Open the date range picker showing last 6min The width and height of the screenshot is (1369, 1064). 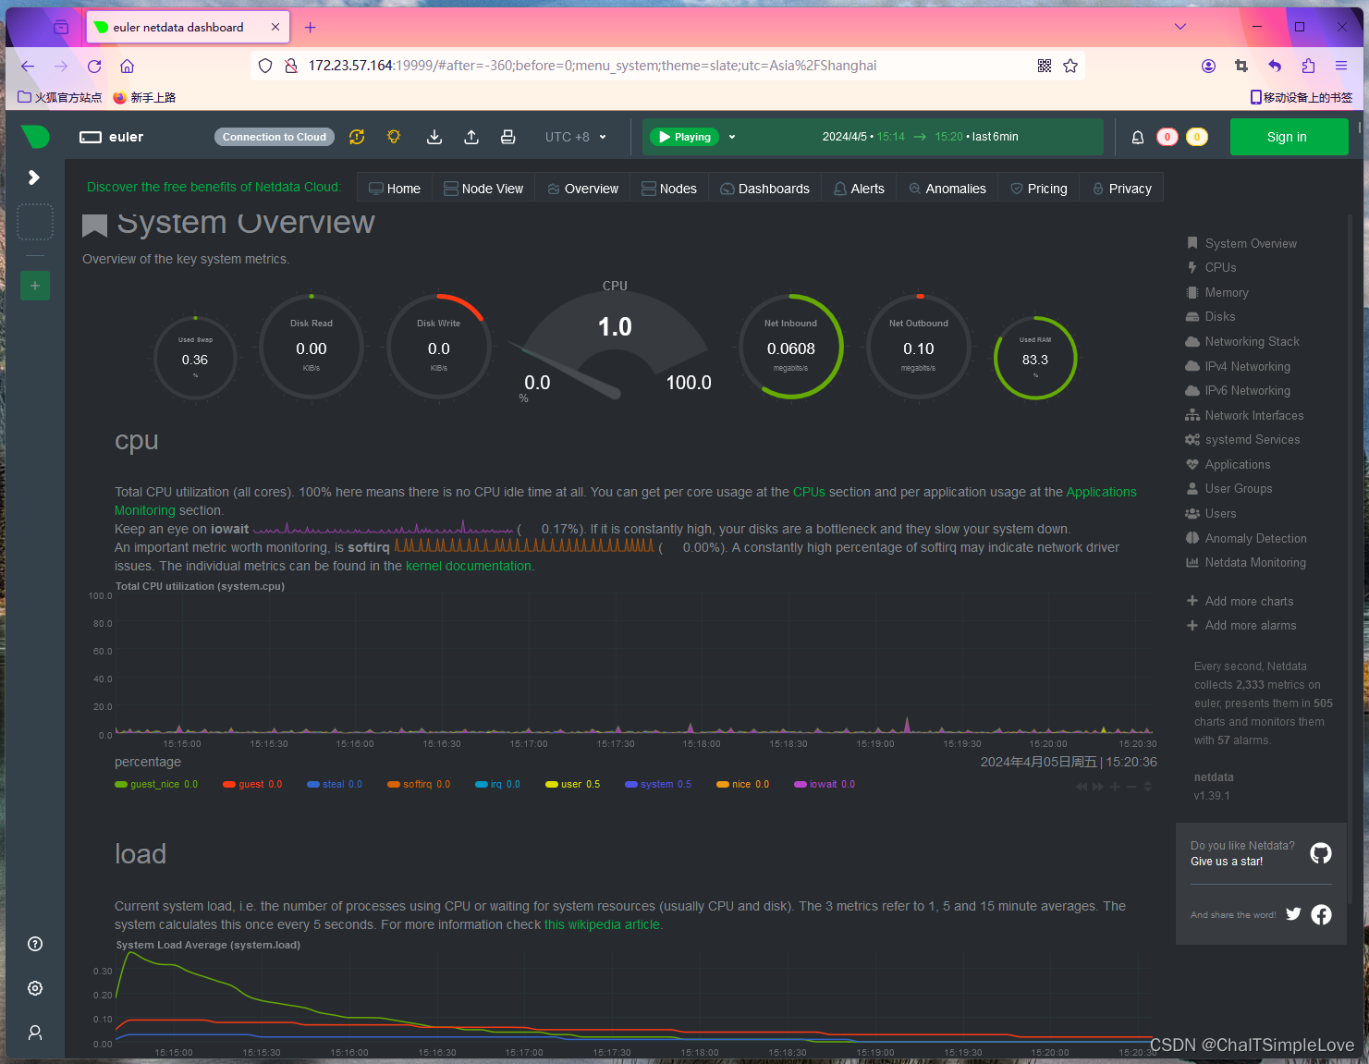point(921,137)
